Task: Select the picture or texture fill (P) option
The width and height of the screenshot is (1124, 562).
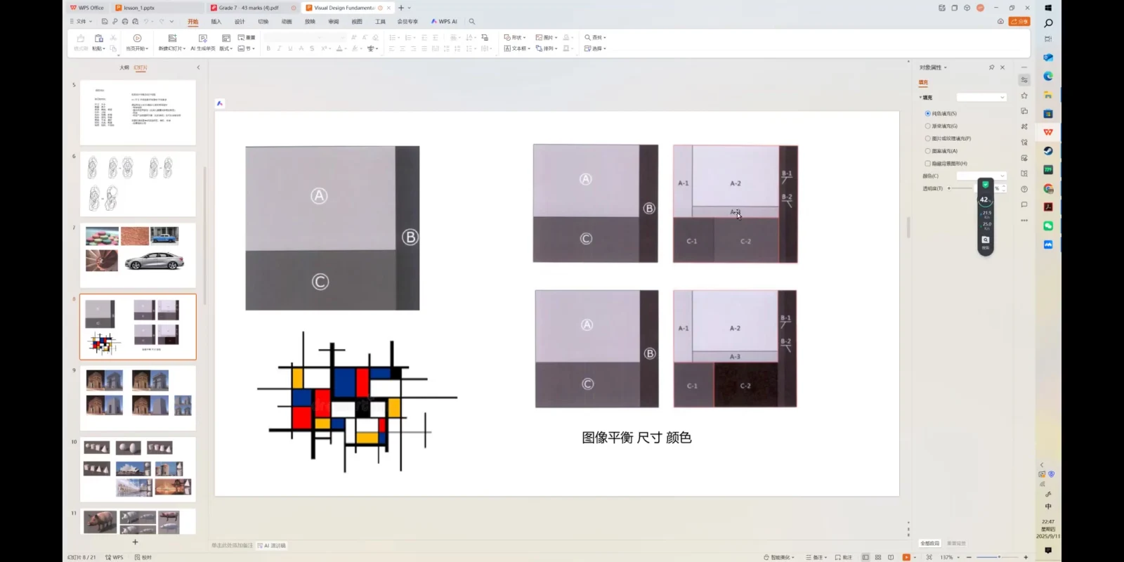Action: point(927,138)
